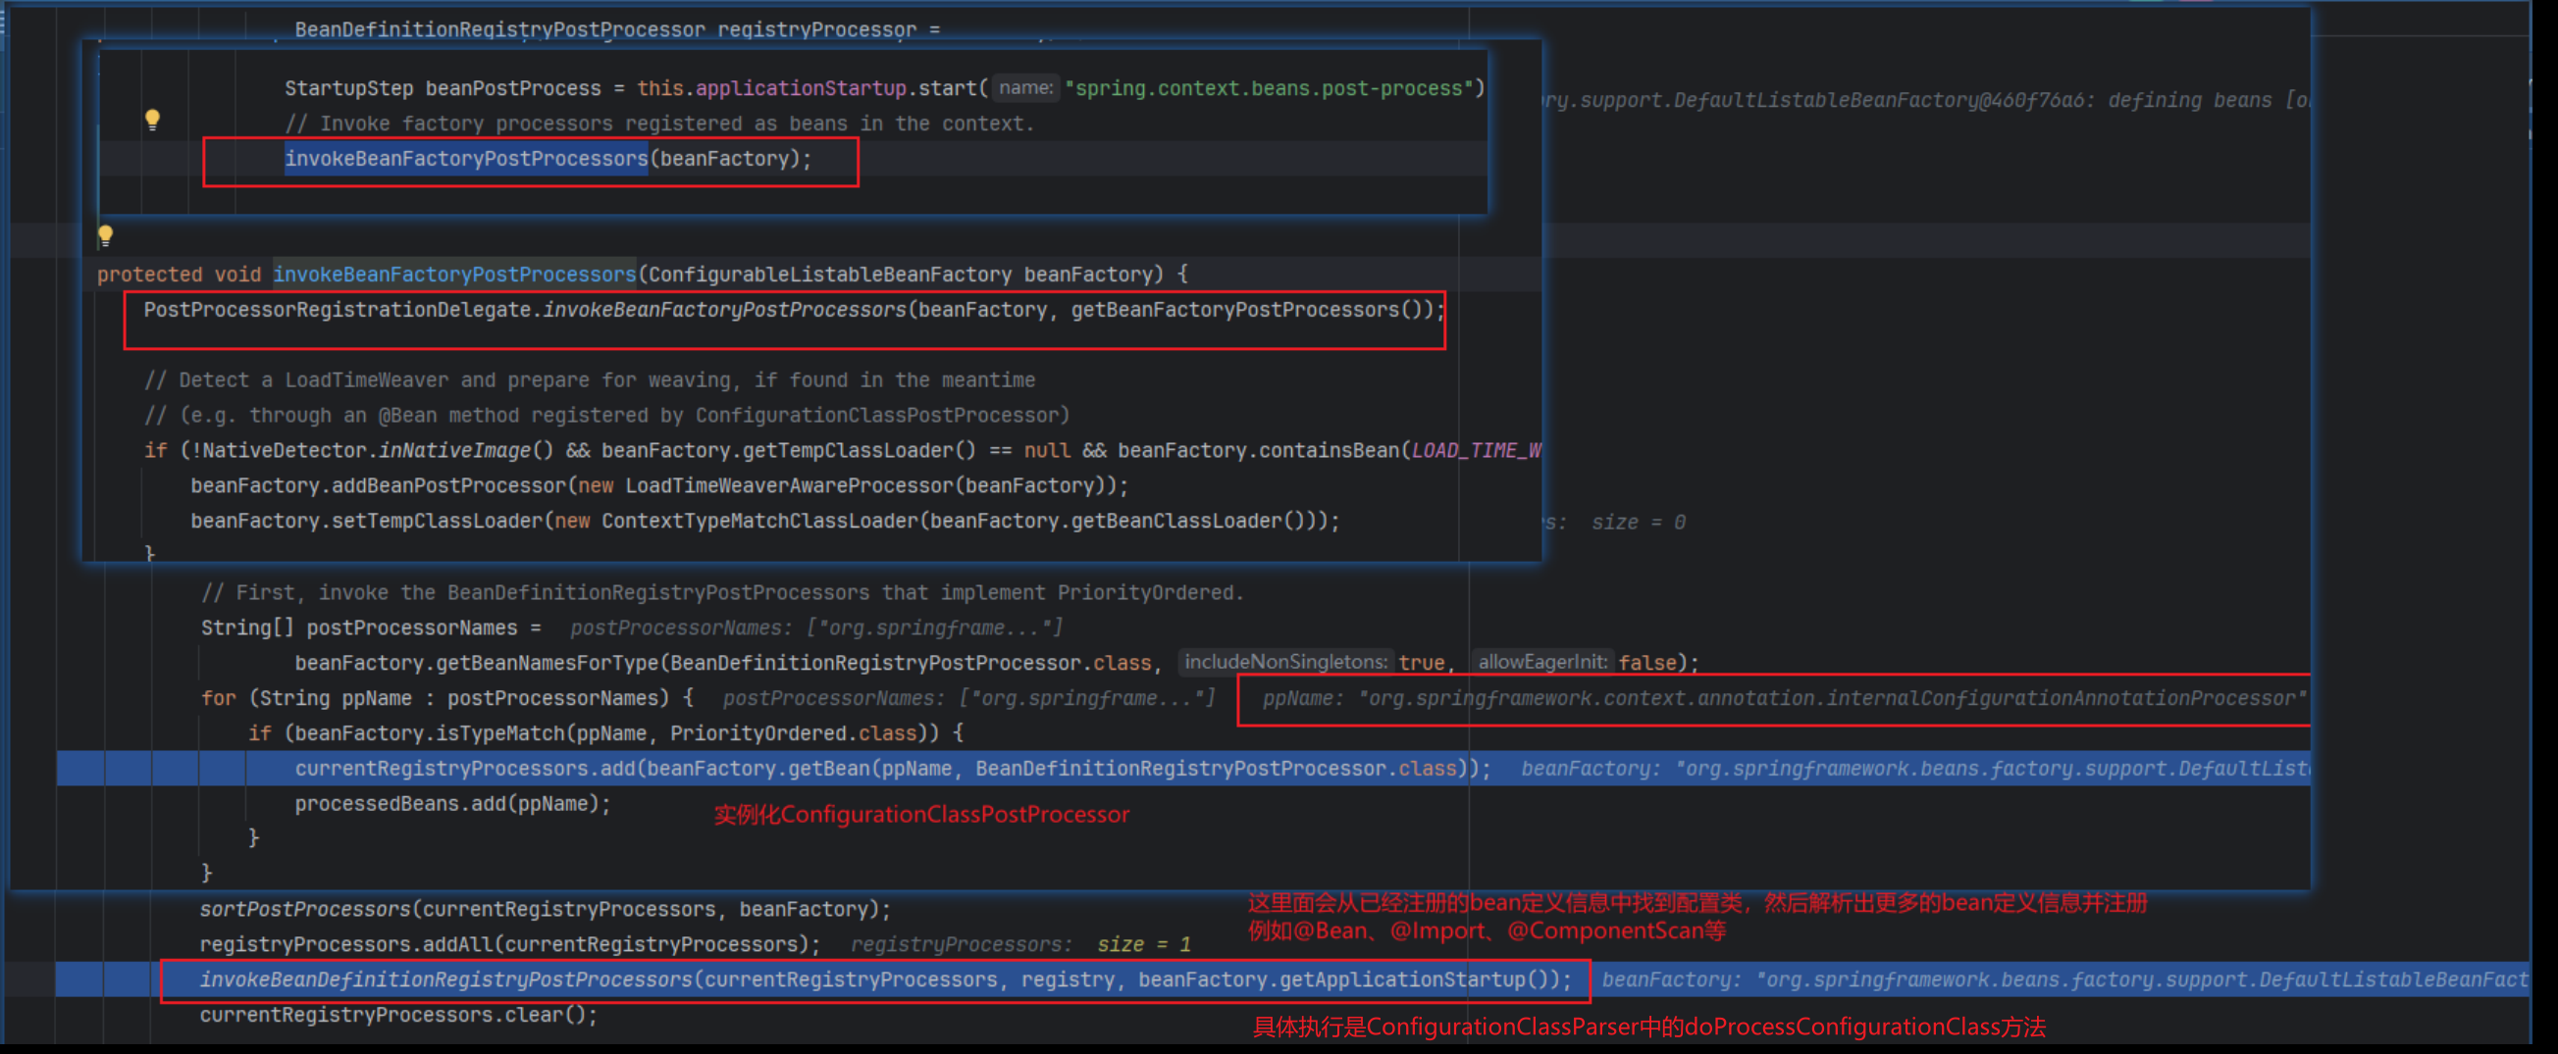
Task: Click the BeanDefinitionRegistryPostProcessor registryProcessor line at top
Action: point(616,29)
